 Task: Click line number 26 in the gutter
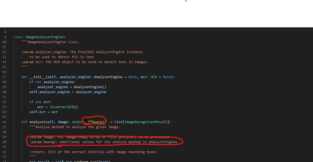[x=4, y=122]
